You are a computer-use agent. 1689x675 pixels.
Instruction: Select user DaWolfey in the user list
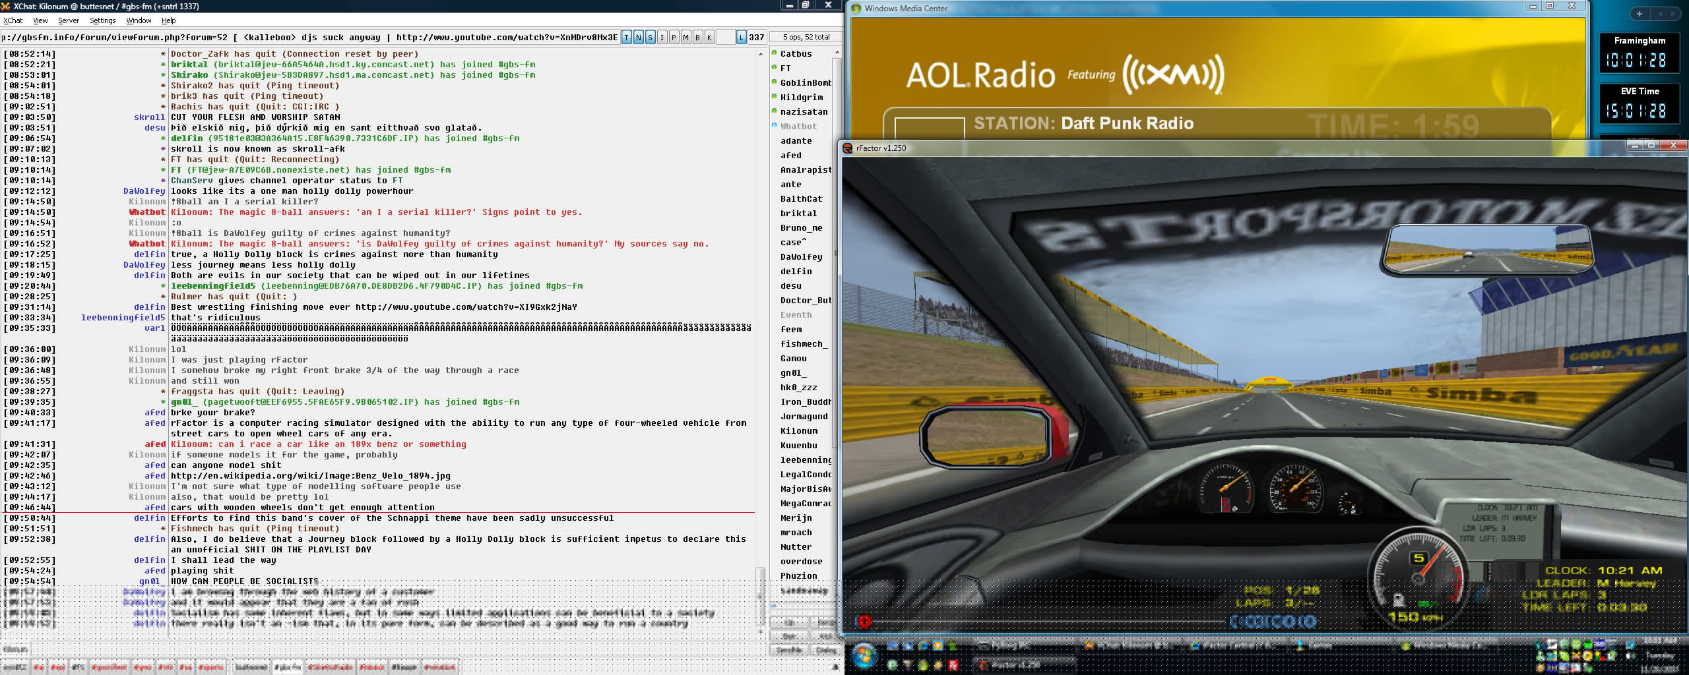point(801,256)
